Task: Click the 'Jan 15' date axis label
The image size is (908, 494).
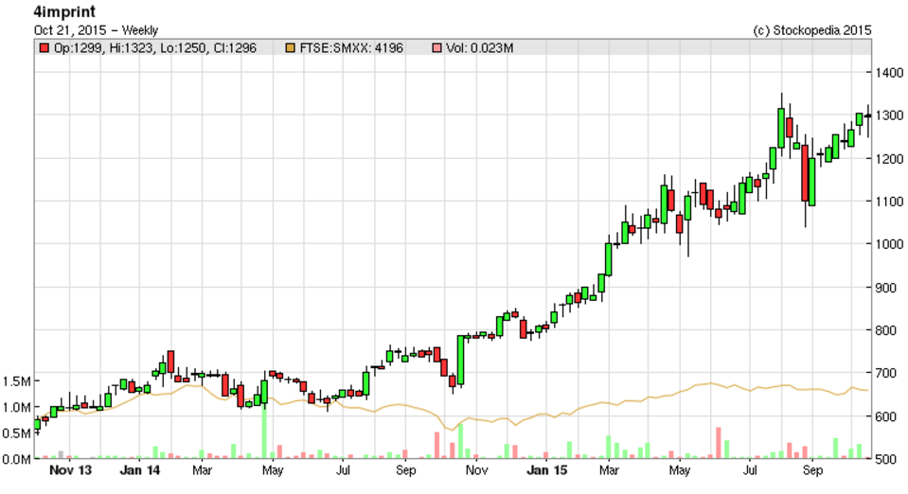Action: point(546,469)
